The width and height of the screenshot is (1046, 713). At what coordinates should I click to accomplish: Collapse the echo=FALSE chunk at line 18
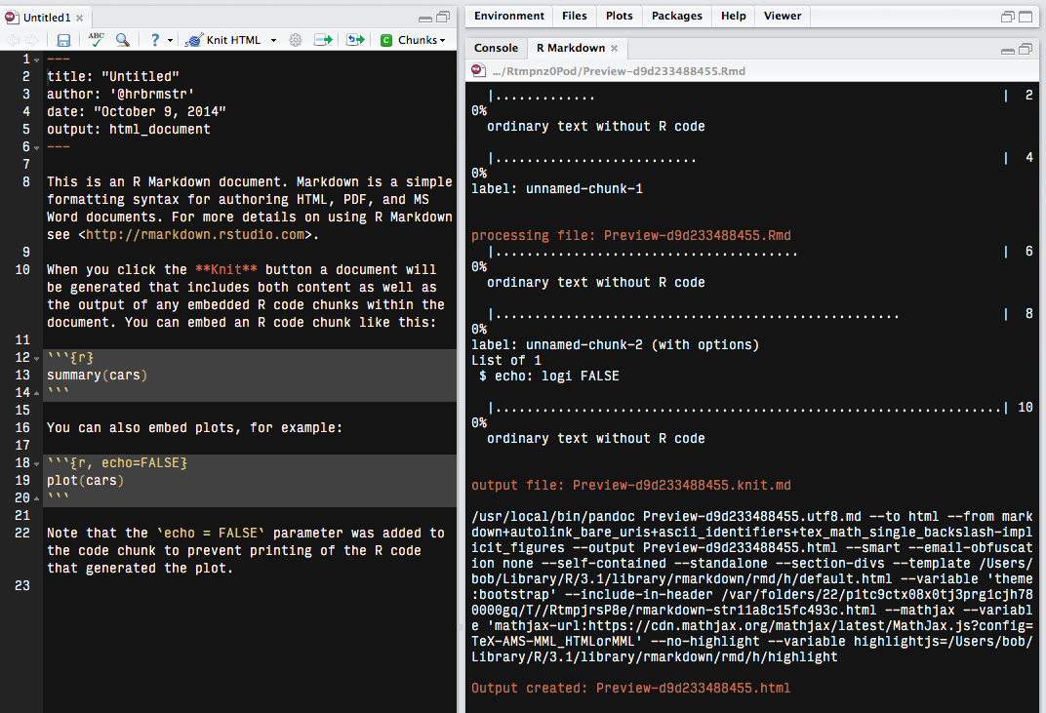click(x=37, y=463)
